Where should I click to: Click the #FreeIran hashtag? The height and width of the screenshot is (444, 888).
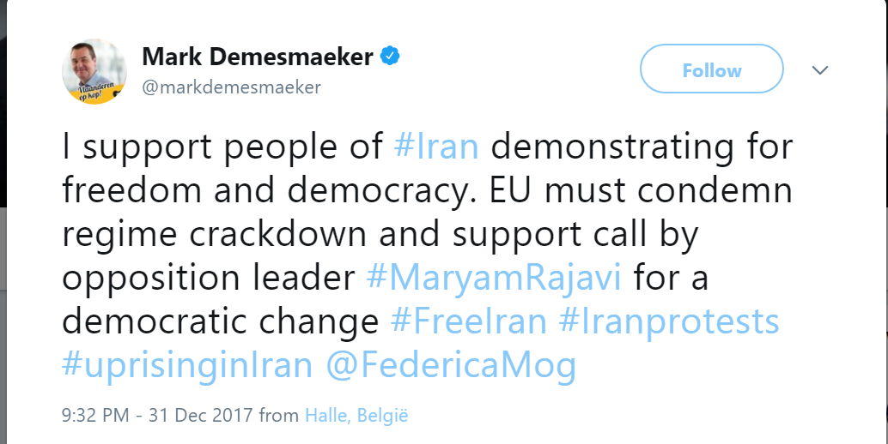click(468, 321)
